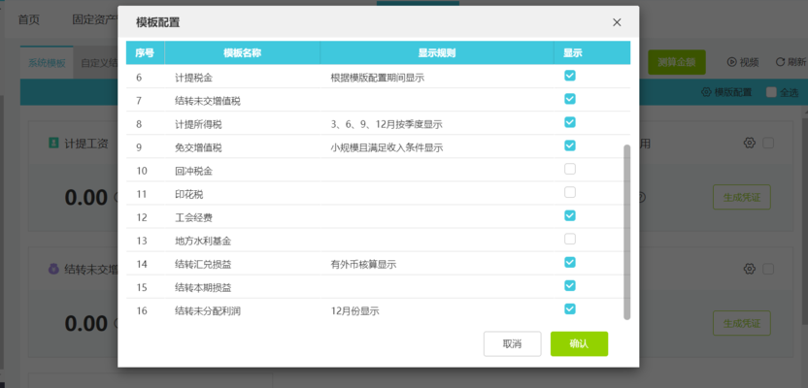Image resolution: width=808 pixels, height=388 pixels.
Task: Close the 模板配置 dialog with X
Action: 617,22
